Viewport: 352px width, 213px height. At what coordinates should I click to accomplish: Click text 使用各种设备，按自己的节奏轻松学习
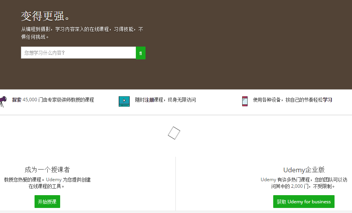pos(293,100)
